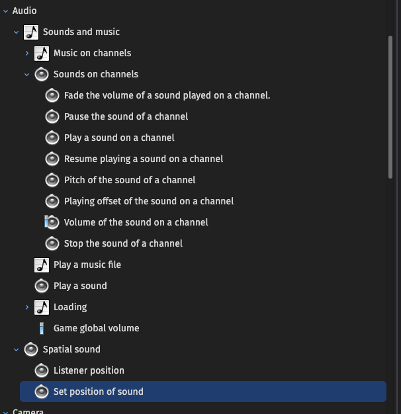This screenshot has height=414, width=401.
Task: Click the music note icon beside Sounds and music
Action: click(31, 32)
